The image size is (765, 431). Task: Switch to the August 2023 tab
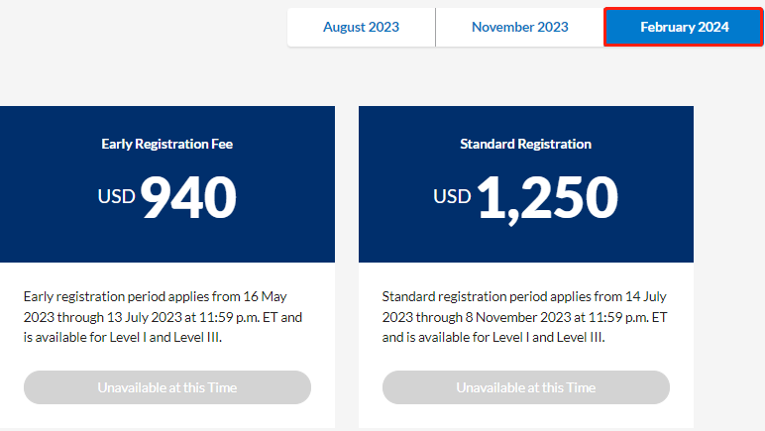pyautogui.click(x=361, y=27)
